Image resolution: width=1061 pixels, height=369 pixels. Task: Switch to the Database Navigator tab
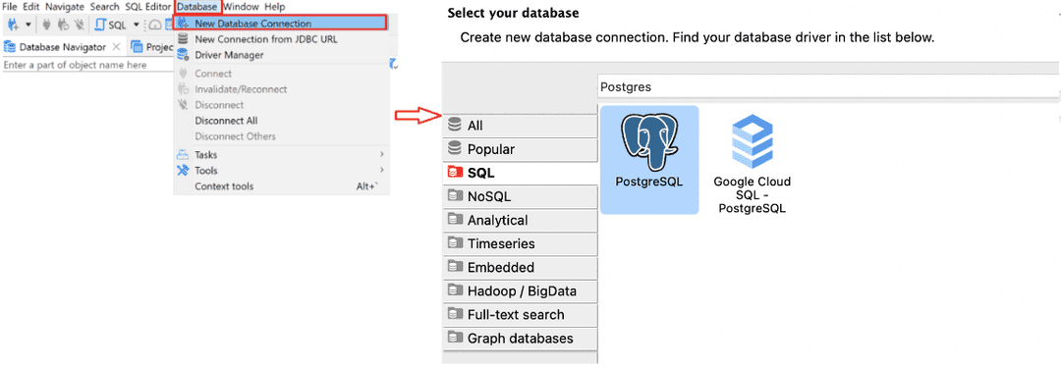55,47
